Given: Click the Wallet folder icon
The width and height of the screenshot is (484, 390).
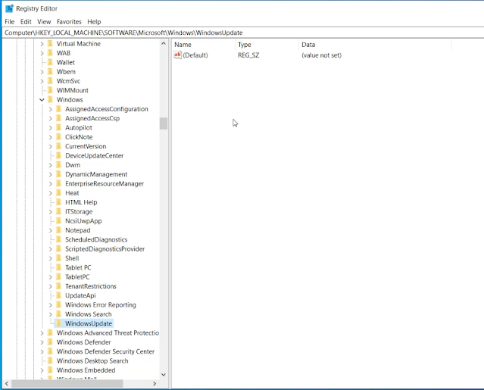Looking at the screenshot, I should [x=50, y=62].
